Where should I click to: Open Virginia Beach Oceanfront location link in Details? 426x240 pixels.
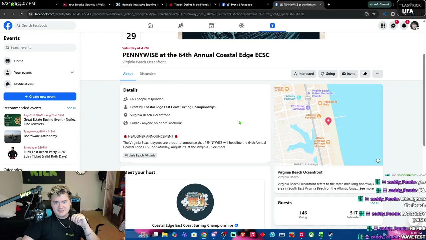(x=150, y=115)
